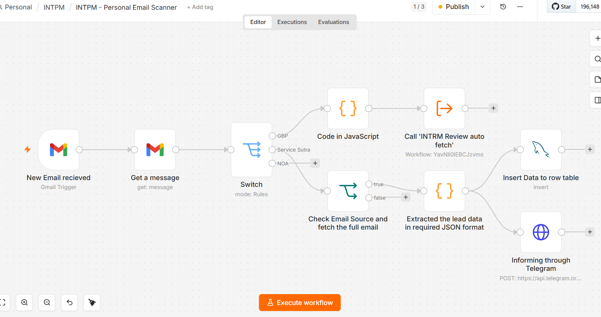Go to the INTPM folder breadcrumb
The width and height of the screenshot is (601, 317).
click(x=54, y=7)
